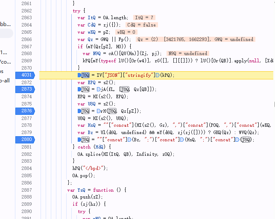Toggle inline breakpoint marker before final (T8Q) on line 2880
The height and width of the screenshot is (219, 275).
pos(237,140)
